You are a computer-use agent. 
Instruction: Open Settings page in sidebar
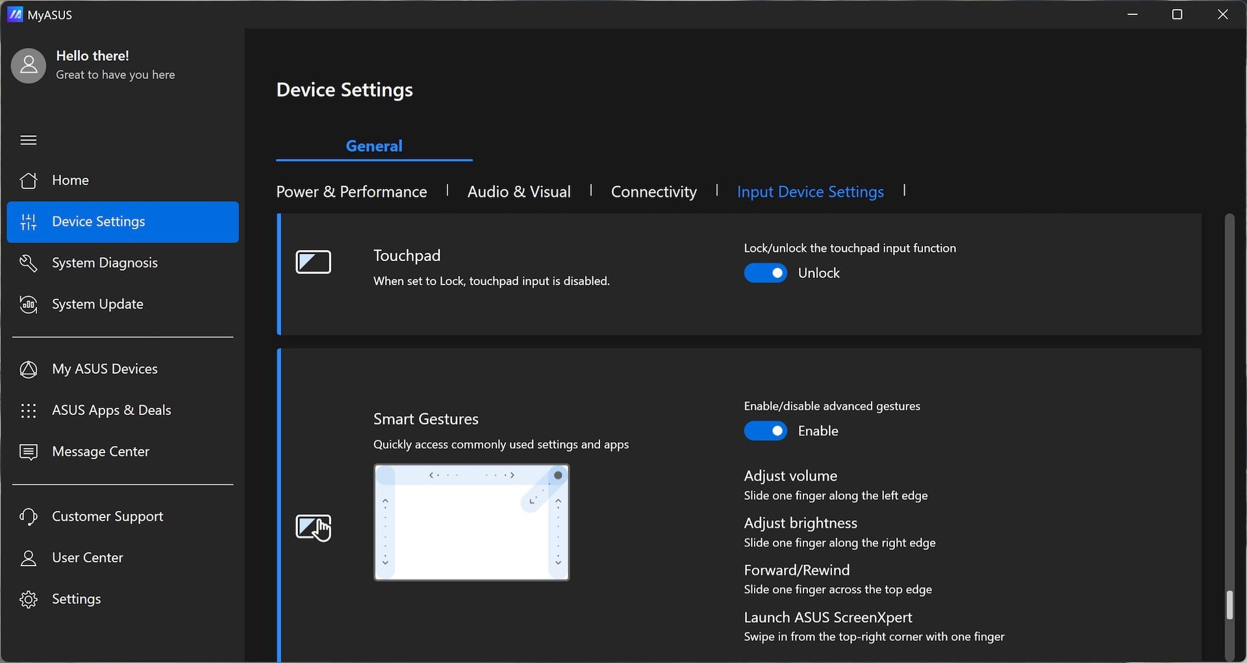(x=123, y=599)
